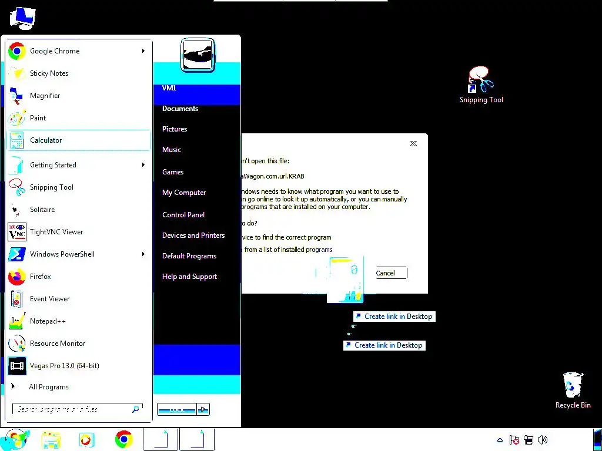Open Pictures in Start menu

click(x=175, y=129)
